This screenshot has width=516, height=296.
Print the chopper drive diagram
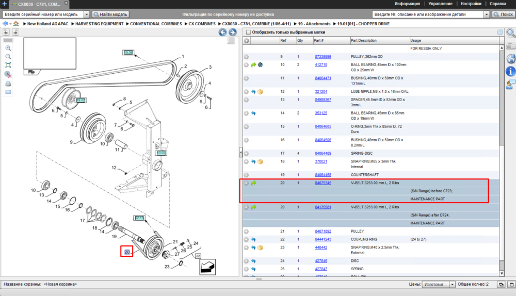8,84
